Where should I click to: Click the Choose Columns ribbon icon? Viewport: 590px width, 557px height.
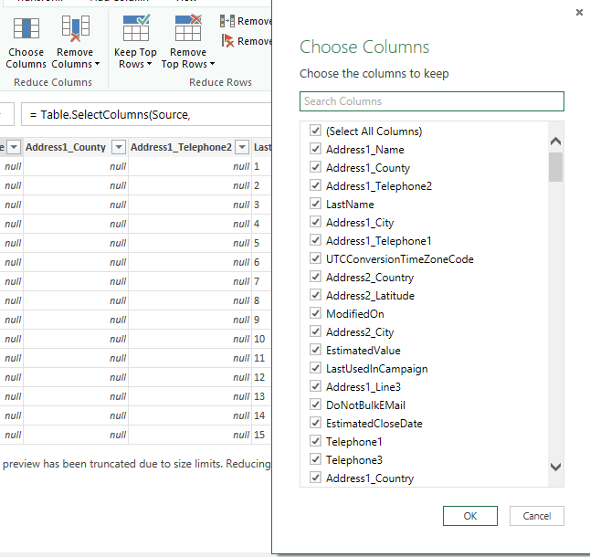click(x=26, y=31)
